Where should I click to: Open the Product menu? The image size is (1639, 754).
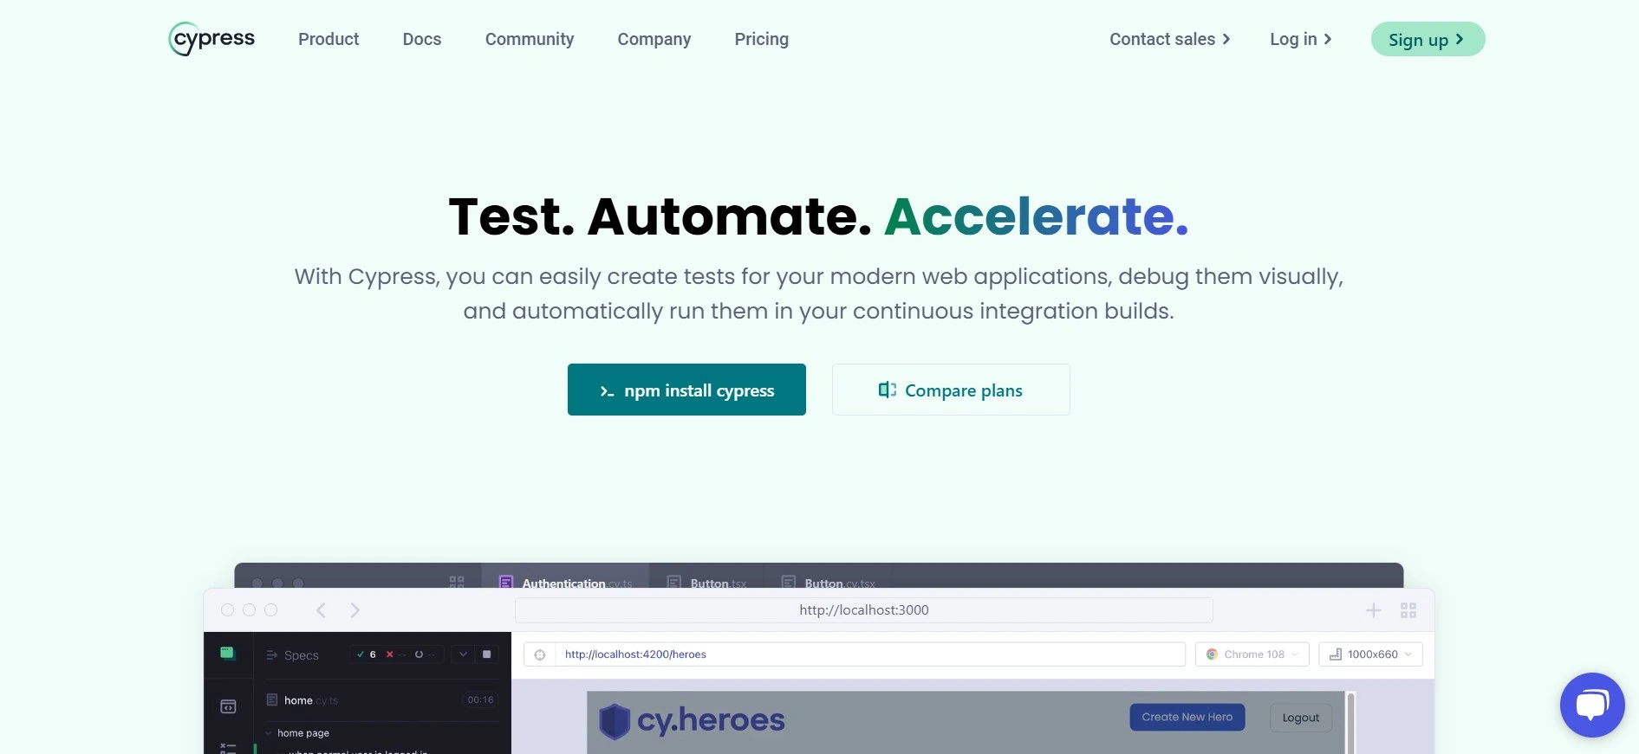coord(328,39)
